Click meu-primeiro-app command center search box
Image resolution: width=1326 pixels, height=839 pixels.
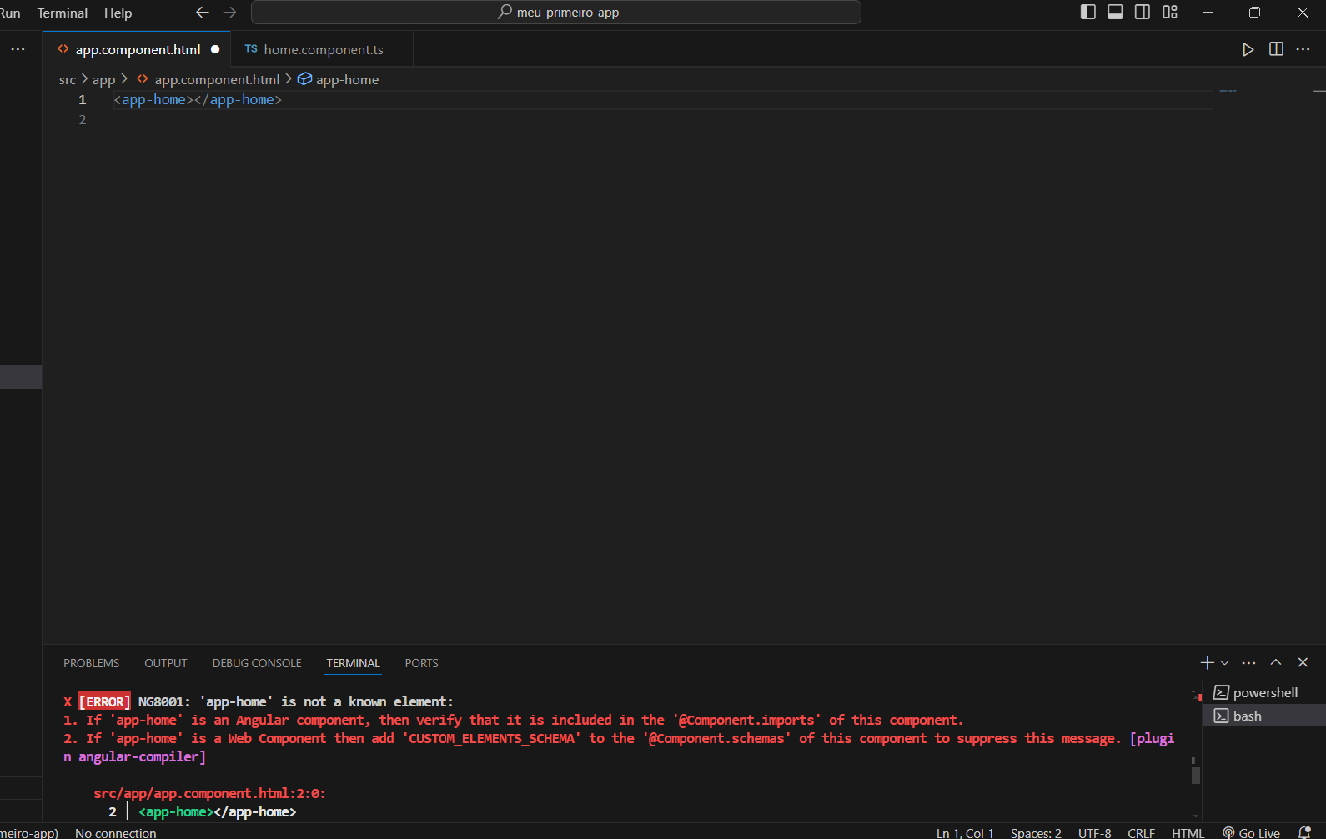[x=556, y=13]
